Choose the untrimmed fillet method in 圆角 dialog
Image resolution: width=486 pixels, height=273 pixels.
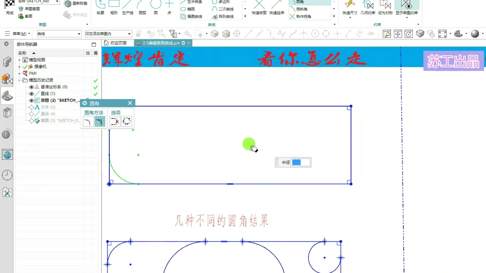[x=100, y=121]
